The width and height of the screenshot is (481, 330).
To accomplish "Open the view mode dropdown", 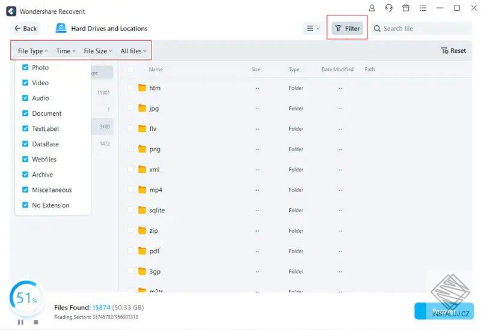I will pyautogui.click(x=313, y=28).
